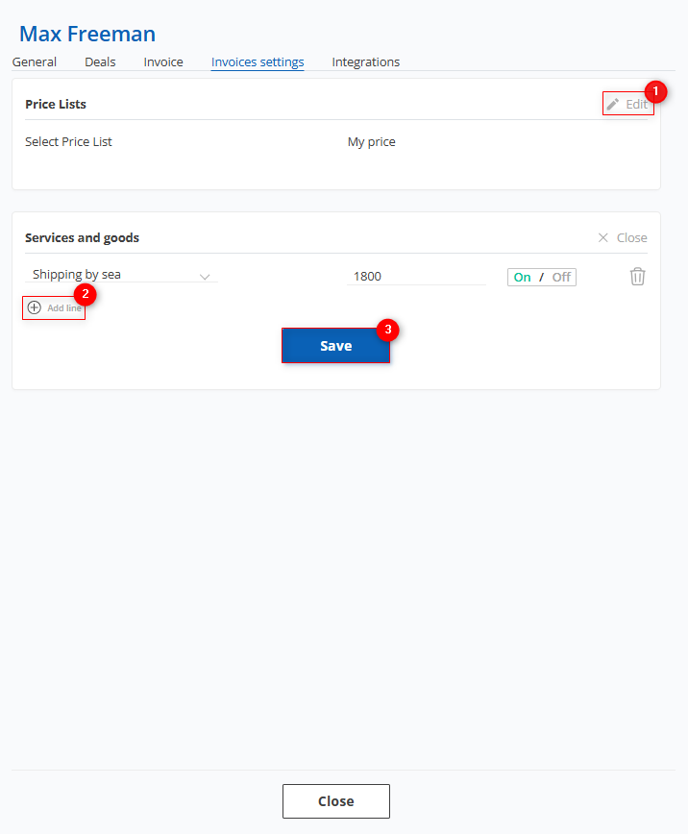Click the Close button at the bottom
This screenshot has width=688, height=834.
coord(336,801)
